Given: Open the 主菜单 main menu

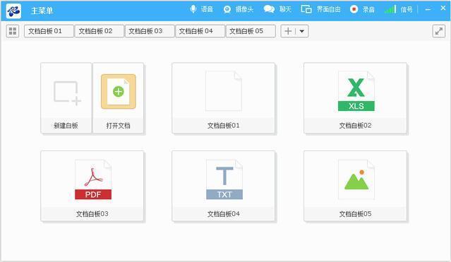Looking at the screenshot, I should click(x=42, y=11).
